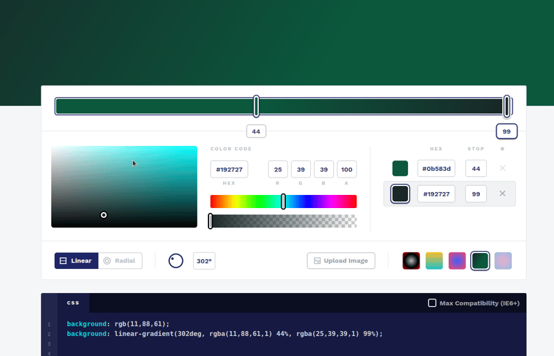Click the hue rainbow slider
The height and width of the screenshot is (356, 554).
point(283,201)
